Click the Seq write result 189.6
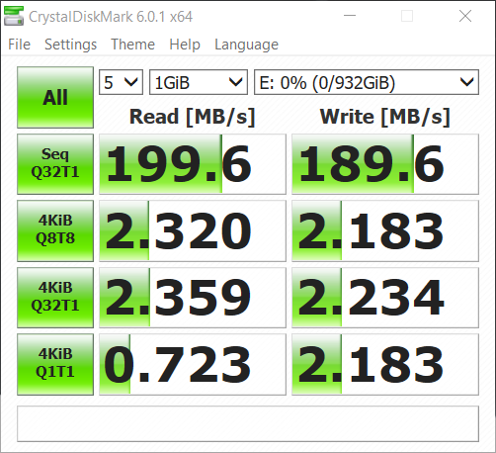Viewport: 496px width, 453px height. (x=385, y=164)
